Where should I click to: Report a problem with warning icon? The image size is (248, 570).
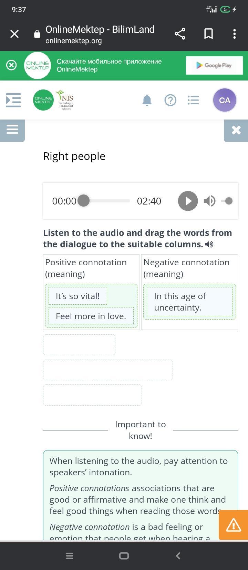click(x=234, y=525)
